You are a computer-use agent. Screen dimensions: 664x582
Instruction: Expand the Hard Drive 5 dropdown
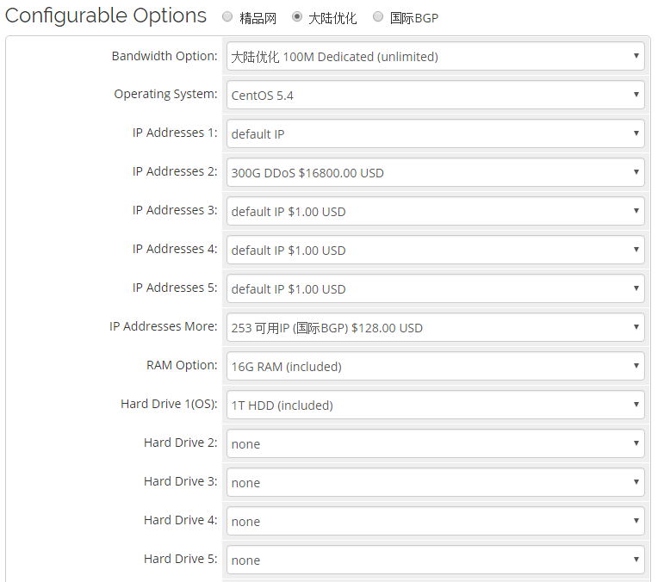click(435, 560)
